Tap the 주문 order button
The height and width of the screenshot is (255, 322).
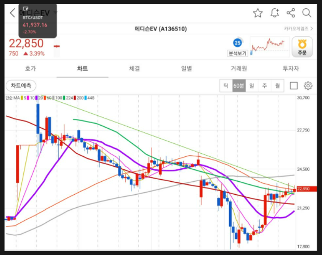[x=302, y=47]
